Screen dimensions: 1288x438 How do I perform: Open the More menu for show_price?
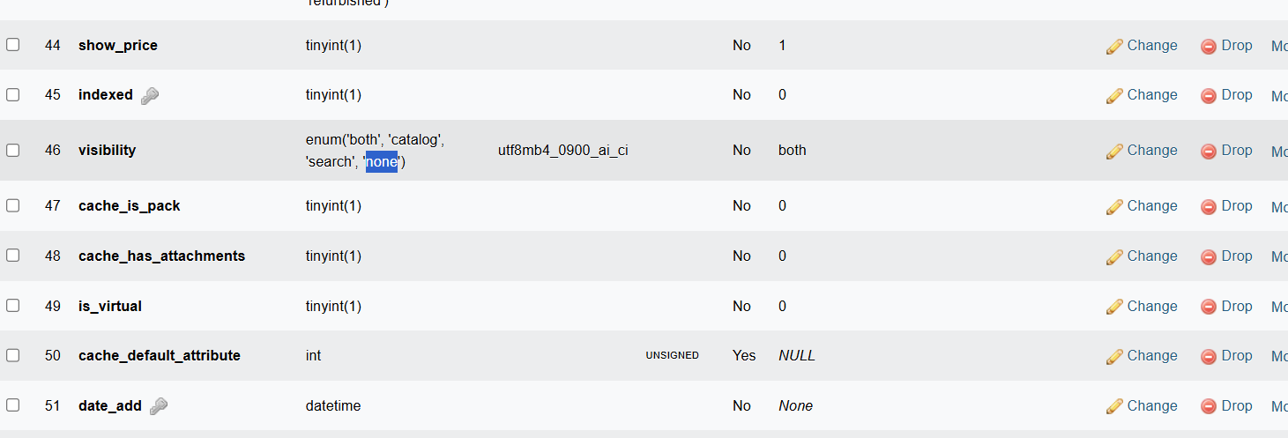[x=1278, y=46]
